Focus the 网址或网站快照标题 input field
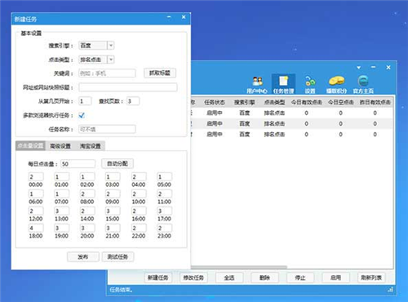 (128, 87)
